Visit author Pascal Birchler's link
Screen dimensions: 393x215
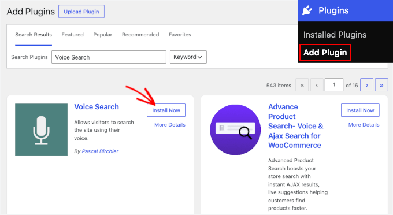(100, 151)
